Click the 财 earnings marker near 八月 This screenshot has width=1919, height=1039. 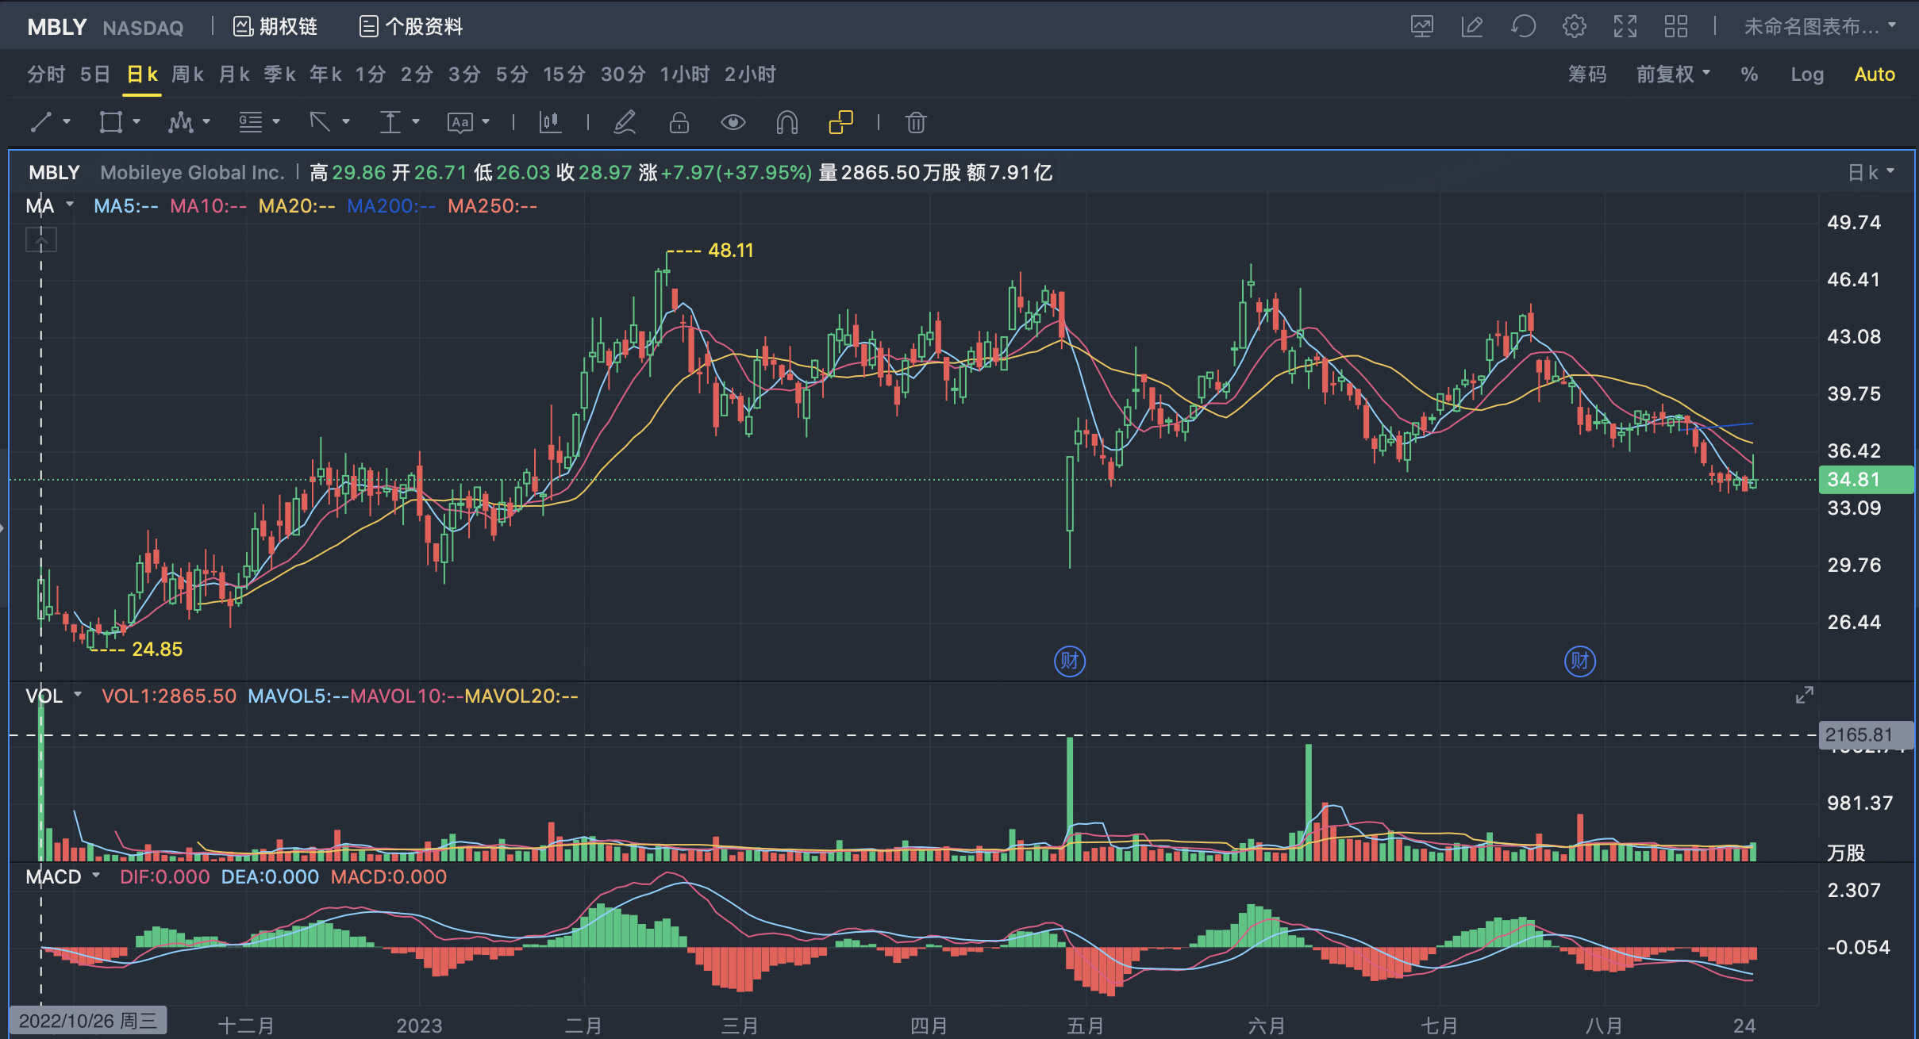pos(1580,661)
